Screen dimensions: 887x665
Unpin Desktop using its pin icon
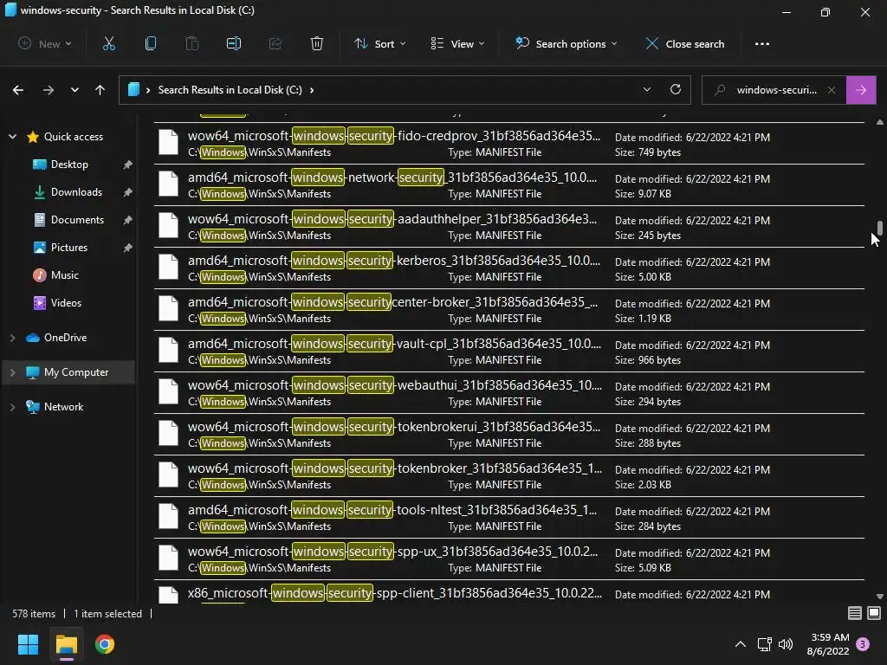[x=128, y=165]
